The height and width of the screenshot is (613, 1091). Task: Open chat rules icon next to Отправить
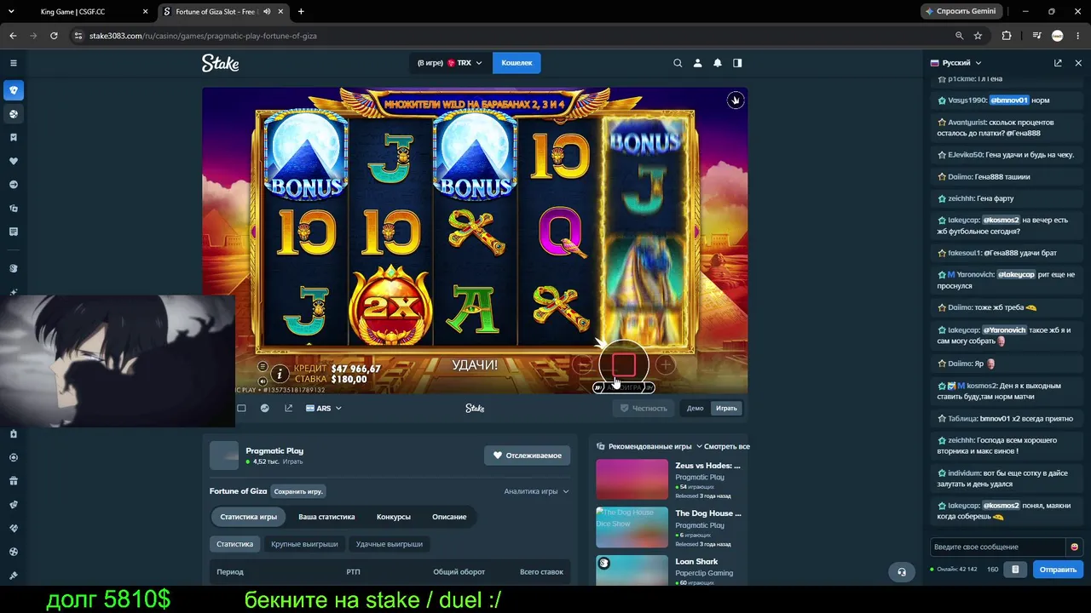(1014, 570)
